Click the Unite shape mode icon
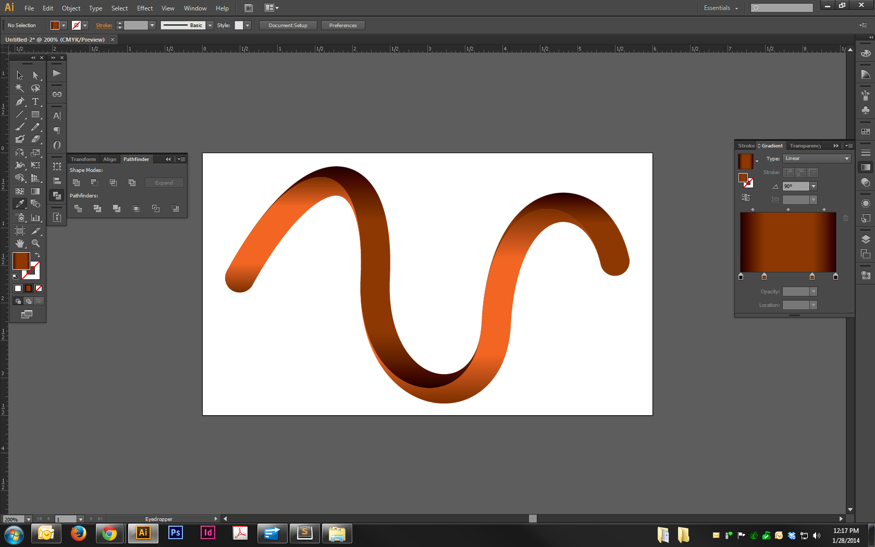 click(x=76, y=182)
